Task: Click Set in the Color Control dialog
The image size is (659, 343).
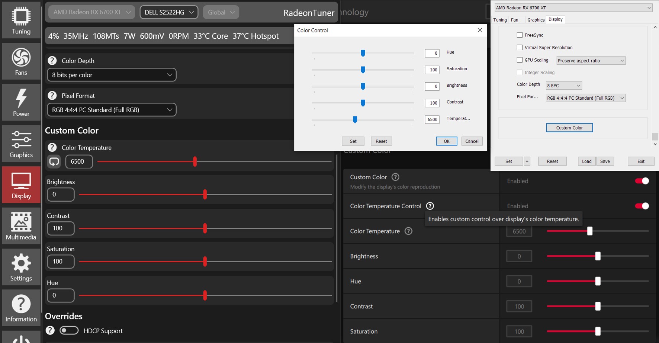Action: click(353, 141)
